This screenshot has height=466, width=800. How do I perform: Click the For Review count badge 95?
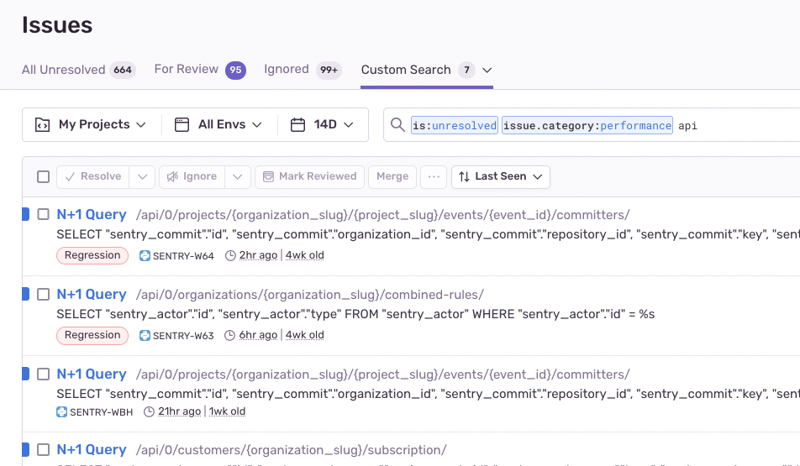pyautogui.click(x=235, y=71)
